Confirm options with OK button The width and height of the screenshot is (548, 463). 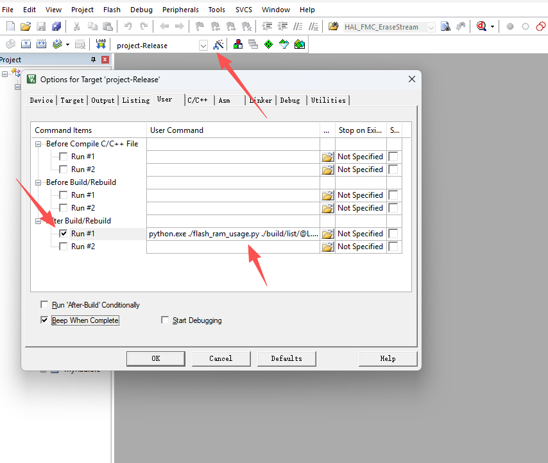tap(156, 359)
